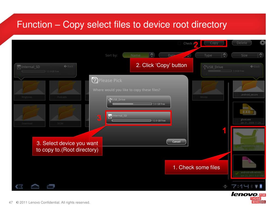Toggle sort order arrows beside Type
Screen dimensions: 279x209
225,55
